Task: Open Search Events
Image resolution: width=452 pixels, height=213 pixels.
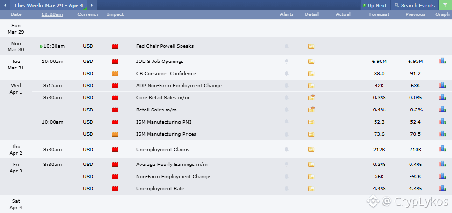Action: click(415, 5)
